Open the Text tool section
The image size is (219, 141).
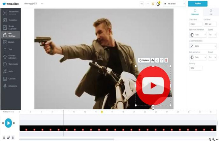(x=11, y=49)
